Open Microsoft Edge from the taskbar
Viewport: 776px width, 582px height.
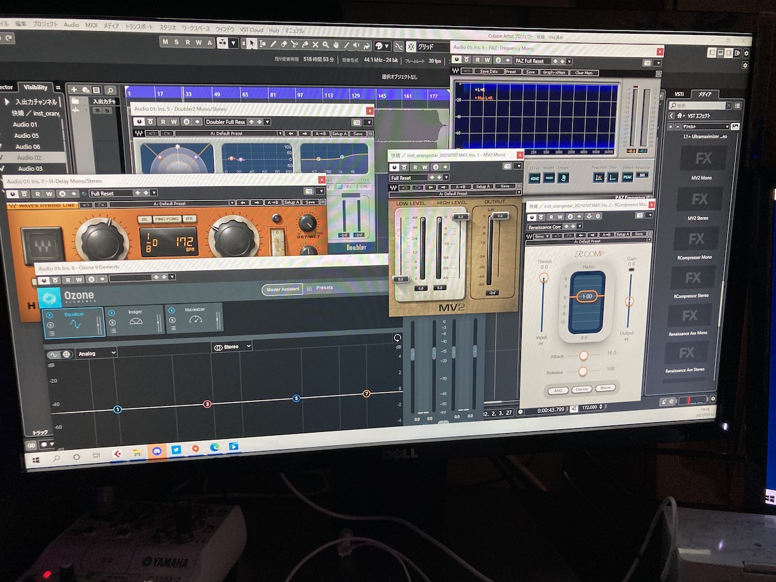tap(214, 447)
